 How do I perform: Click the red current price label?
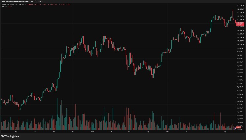[x=240, y=24]
